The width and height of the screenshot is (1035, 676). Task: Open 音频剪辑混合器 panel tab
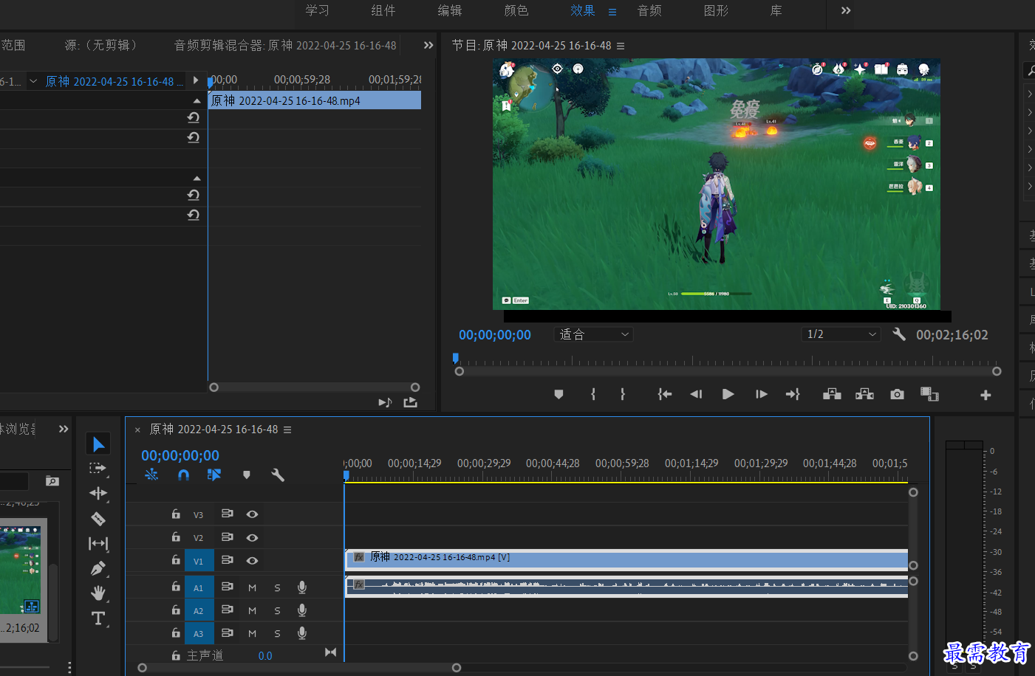pyautogui.click(x=285, y=45)
